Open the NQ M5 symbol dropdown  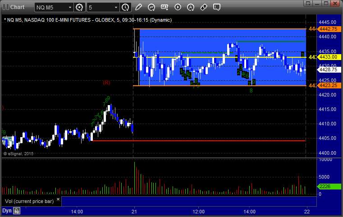pos(70,8)
